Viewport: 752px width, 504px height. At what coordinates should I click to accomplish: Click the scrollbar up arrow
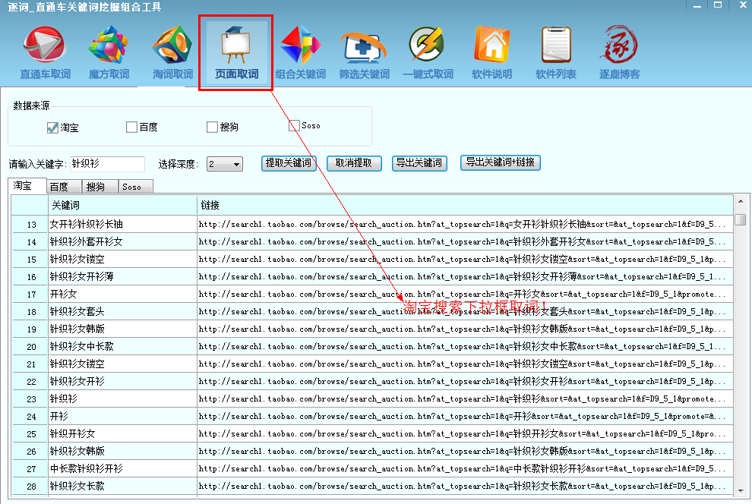(741, 201)
